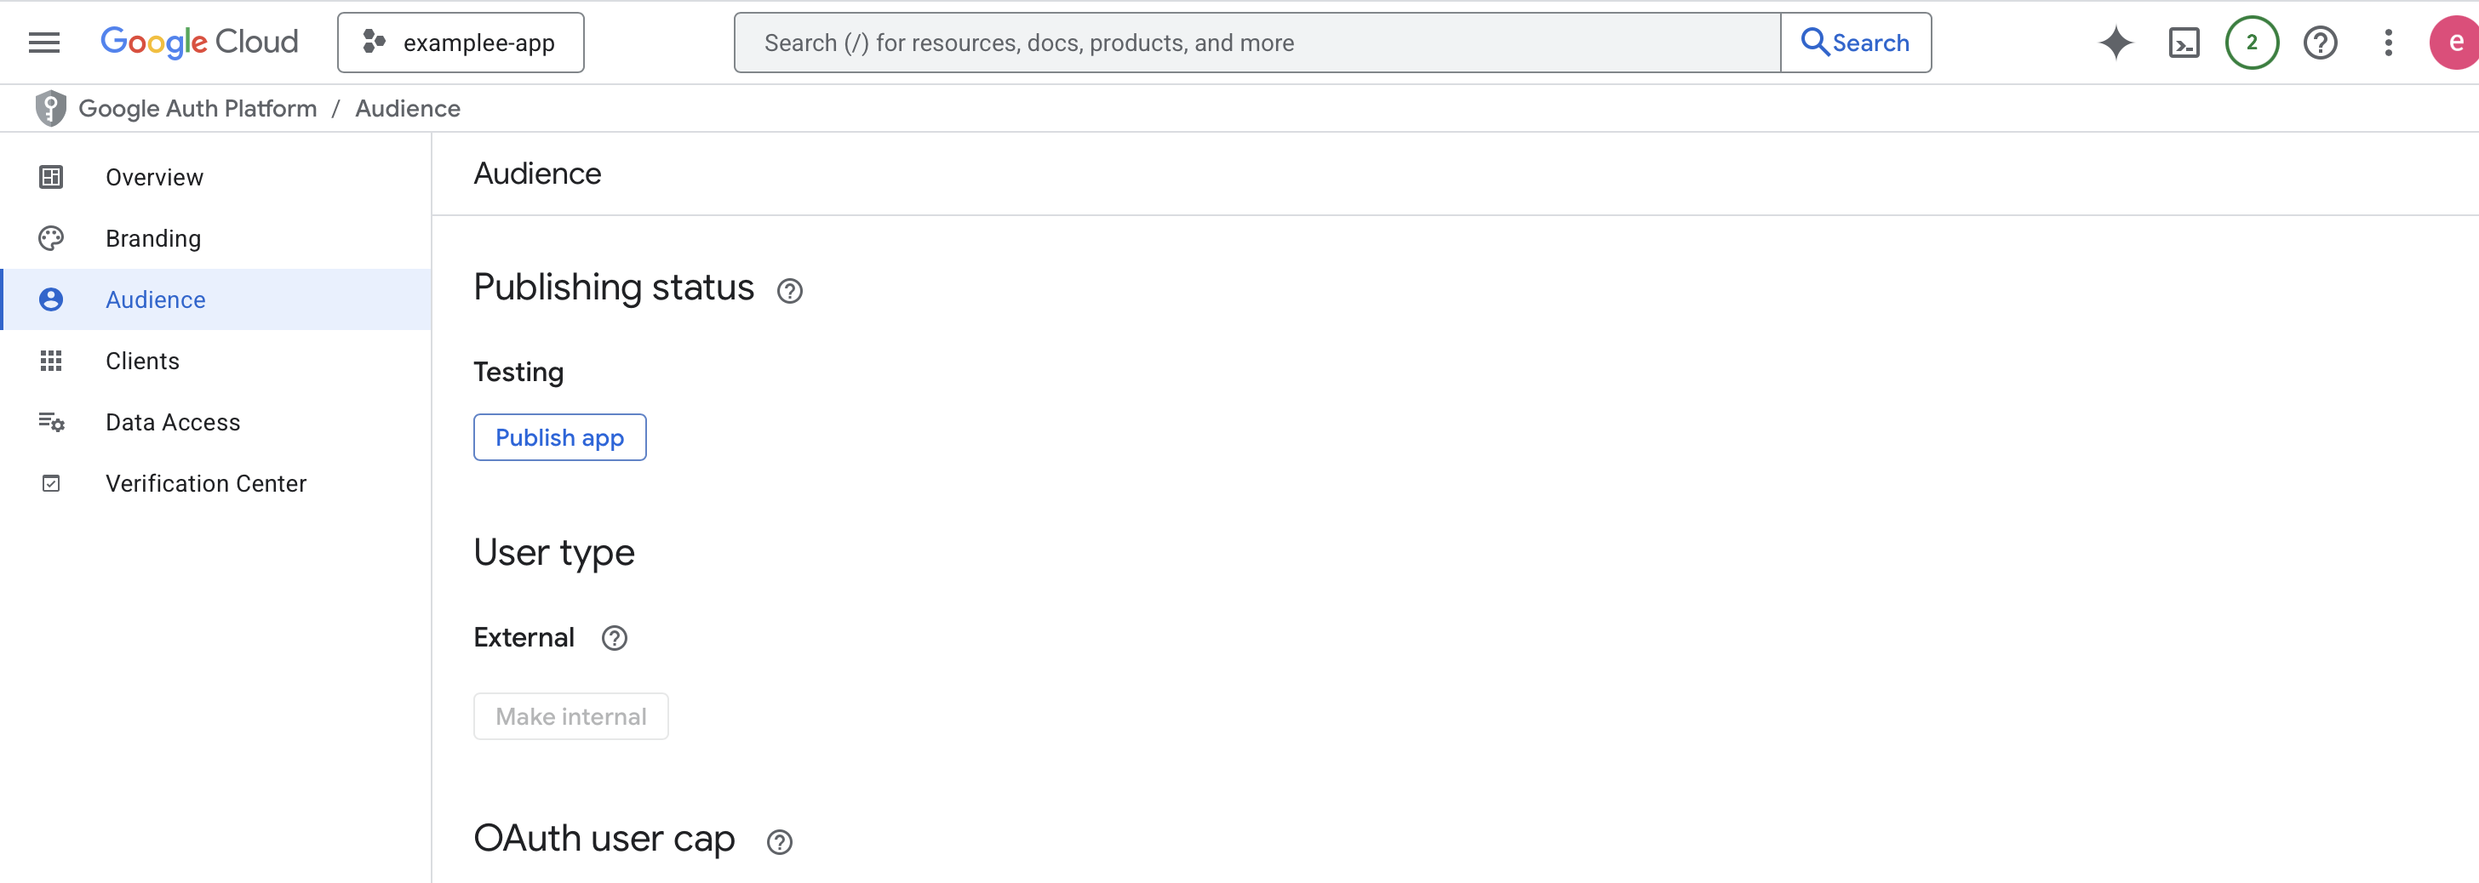This screenshot has height=883, width=2479.
Task: Go to Overview in sidebar
Action: click(154, 177)
